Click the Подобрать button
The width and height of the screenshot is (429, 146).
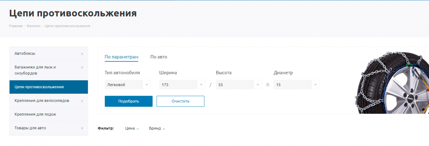128,101
